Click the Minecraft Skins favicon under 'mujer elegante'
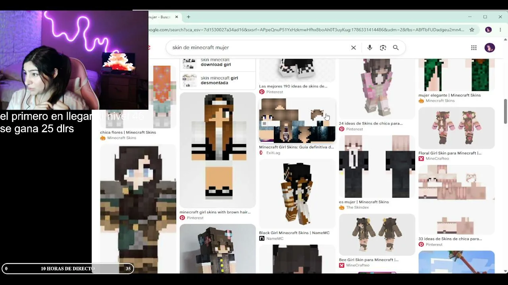508x285 pixels. [421, 101]
